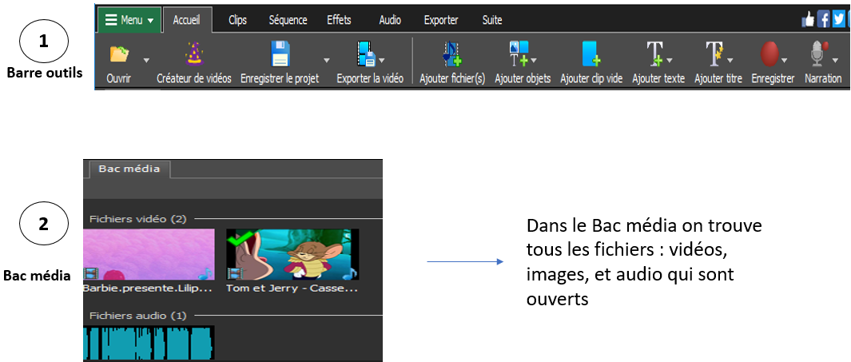Image resolution: width=851 pixels, height=362 pixels.
Task: Click the Narration microphone icon
Action: (819, 54)
